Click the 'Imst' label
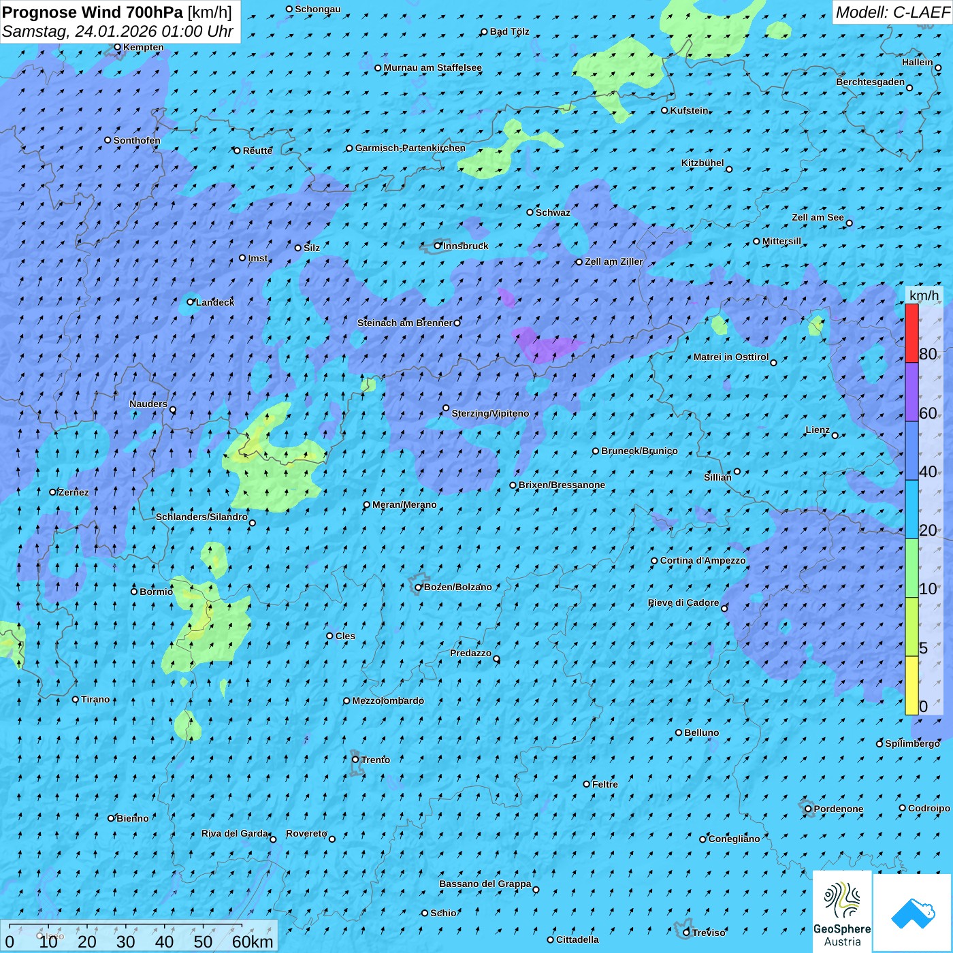 (x=258, y=258)
